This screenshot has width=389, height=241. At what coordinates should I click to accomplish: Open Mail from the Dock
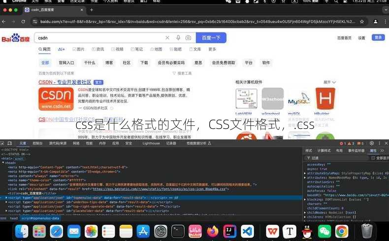[74, 232]
